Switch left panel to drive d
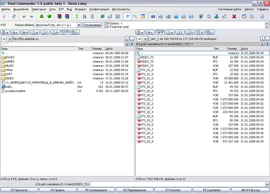 [x=25, y=32]
